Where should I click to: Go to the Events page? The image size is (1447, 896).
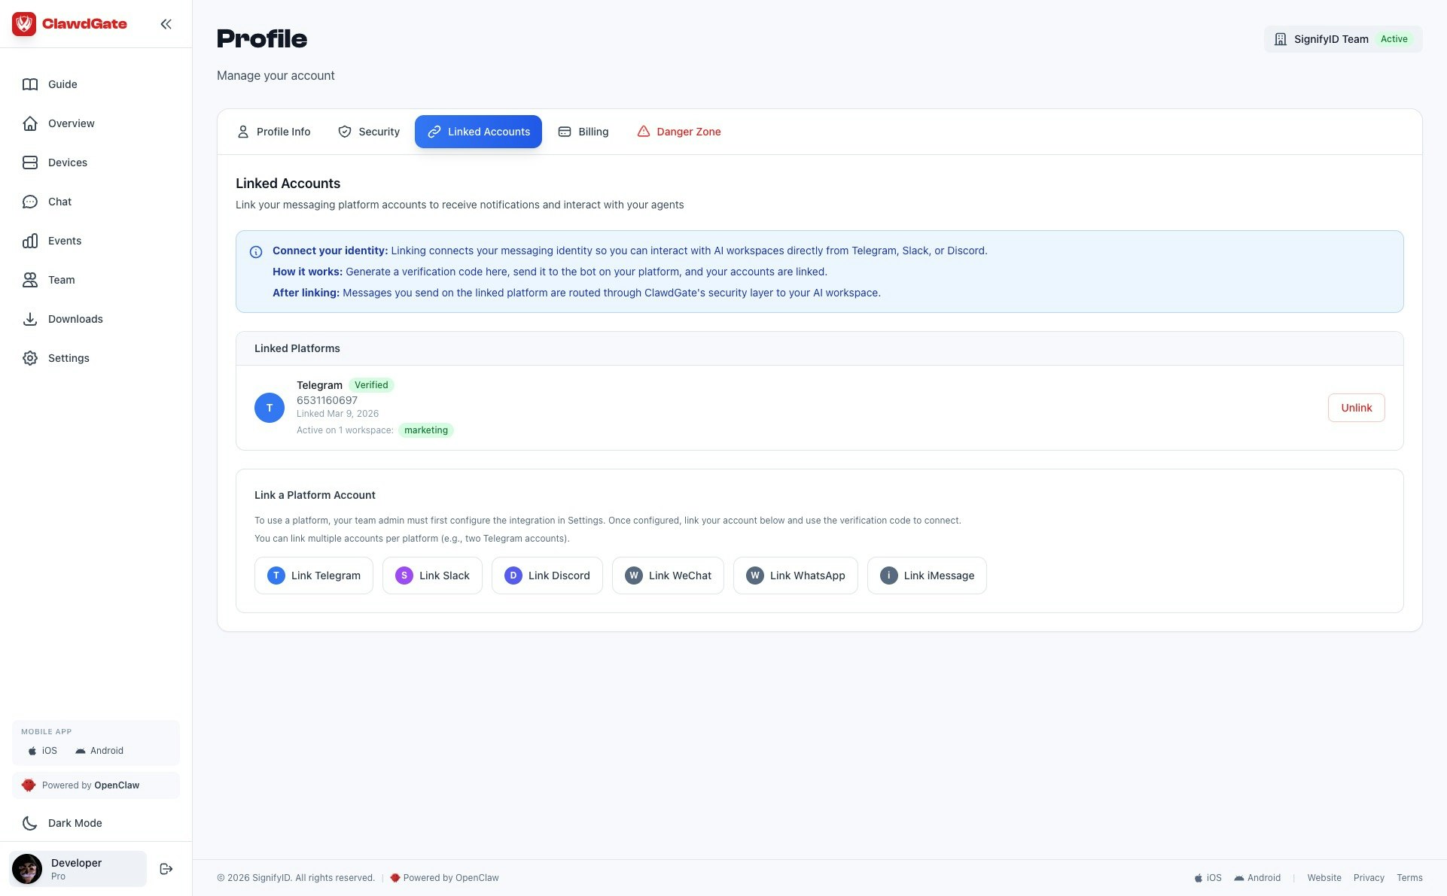point(64,241)
